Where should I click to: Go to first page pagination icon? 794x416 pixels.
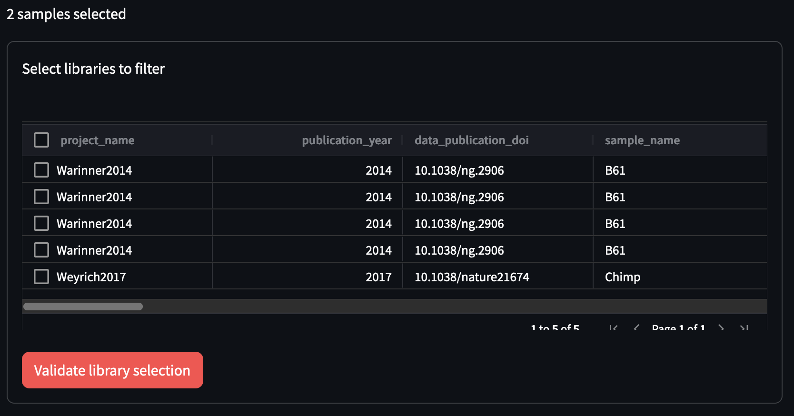(x=614, y=327)
